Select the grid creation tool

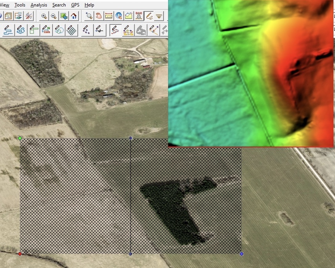[72, 30]
